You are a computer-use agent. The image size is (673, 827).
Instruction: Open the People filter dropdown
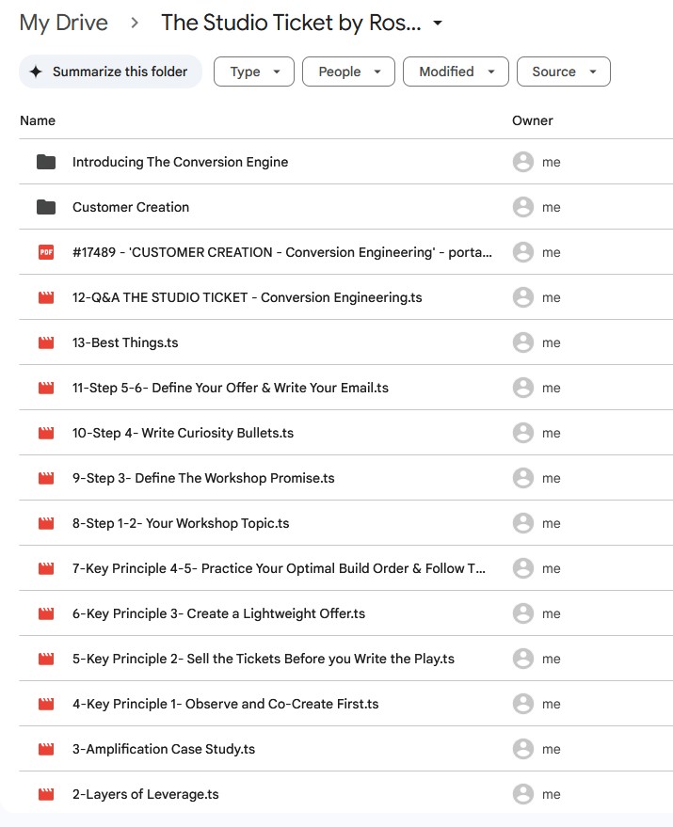348,72
